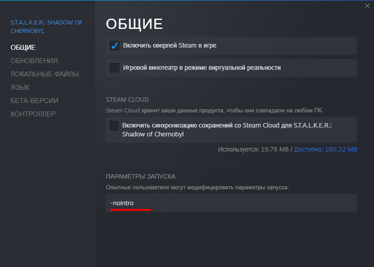The width and height of the screenshot is (374, 267).
Task: Select the ОБЩИЕ sidebar tab
Action: [x=23, y=48]
